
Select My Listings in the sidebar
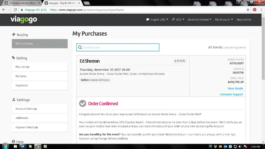40,67
